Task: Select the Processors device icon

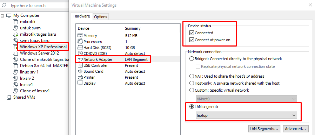Action: [80, 42]
